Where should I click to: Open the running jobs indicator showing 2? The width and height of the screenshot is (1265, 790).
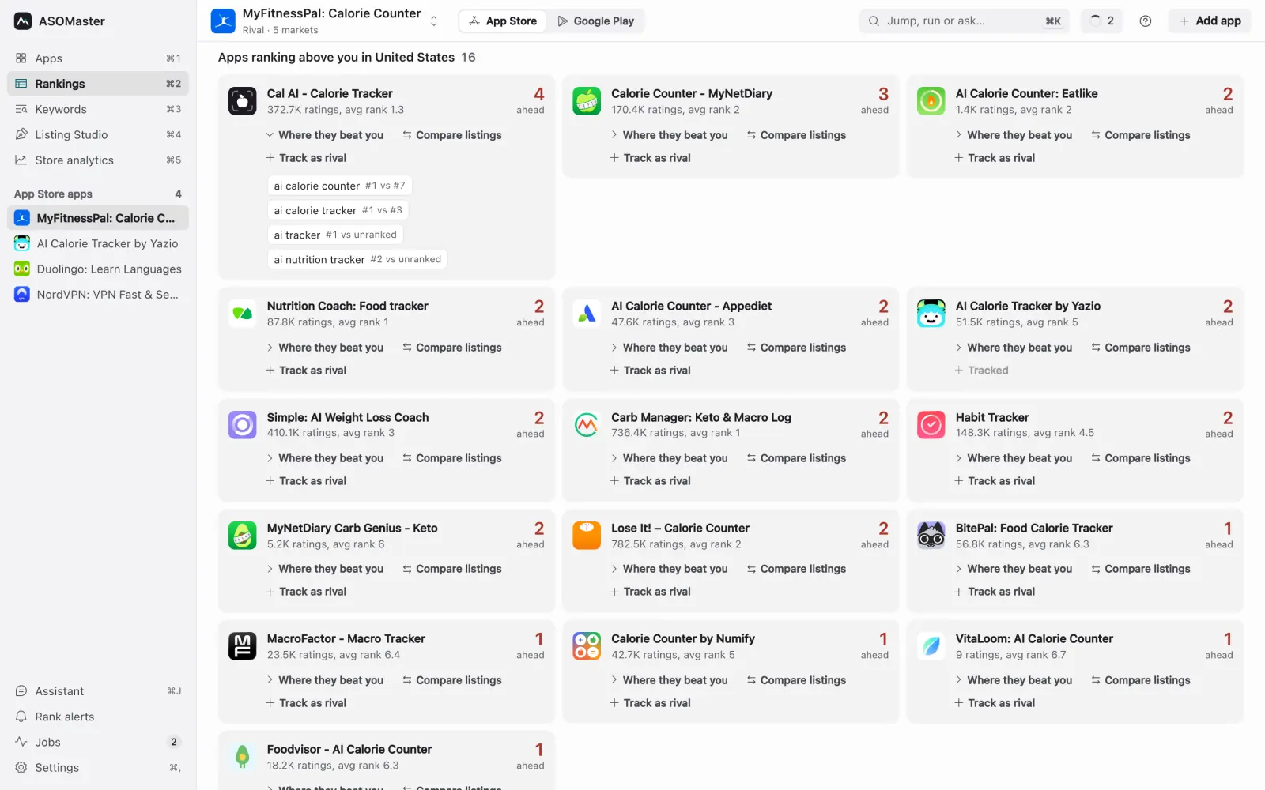tap(1102, 21)
